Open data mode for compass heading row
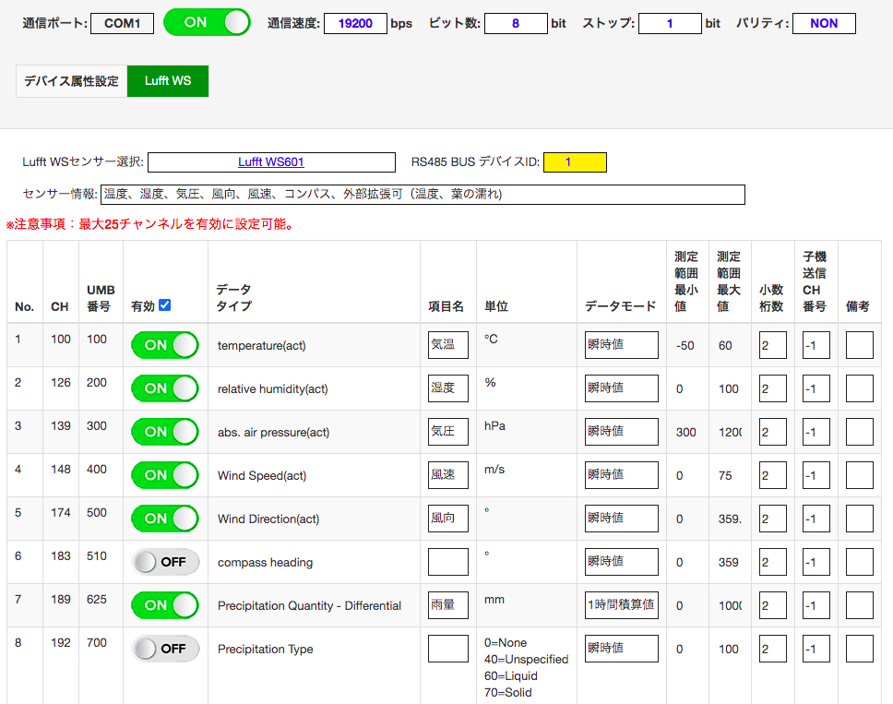The width and height of the screenshot is (893, 704). tap(622, 562)
